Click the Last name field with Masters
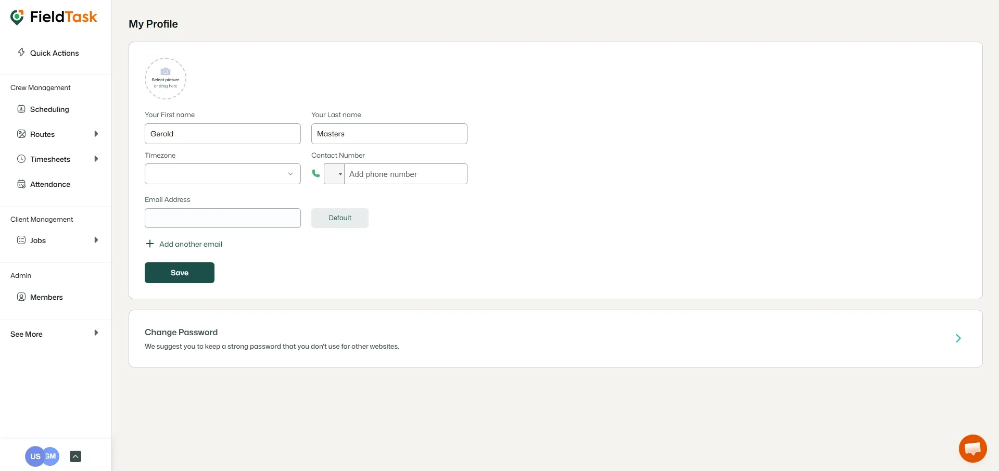 (389, 134)
